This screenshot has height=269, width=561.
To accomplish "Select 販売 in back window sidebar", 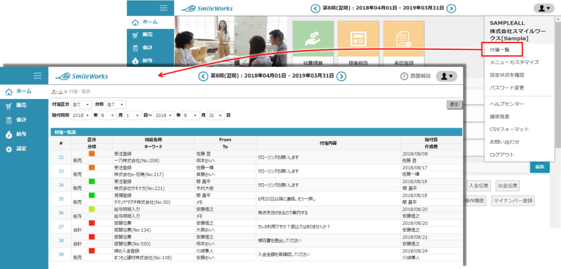I will tap(151, 35).
